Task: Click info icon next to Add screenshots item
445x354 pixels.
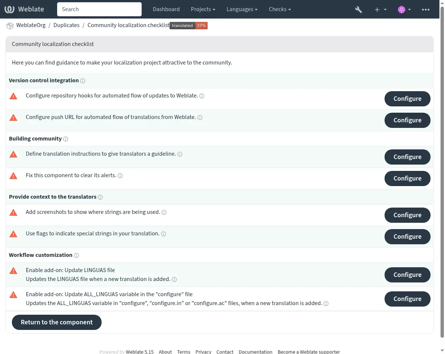Action: click(x=164, y=212)
